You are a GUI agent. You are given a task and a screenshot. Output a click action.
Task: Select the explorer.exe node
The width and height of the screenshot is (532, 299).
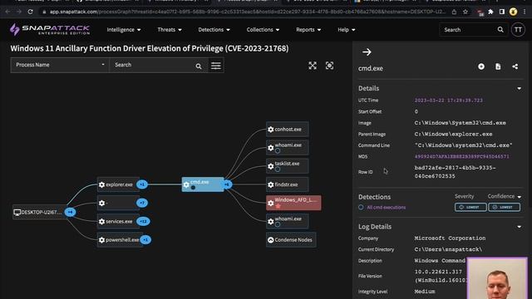click(x=118, y=184)
